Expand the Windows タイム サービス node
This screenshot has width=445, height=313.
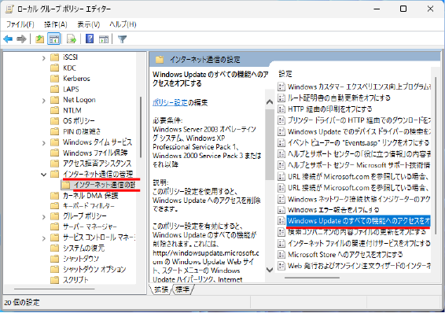[43, 142]
